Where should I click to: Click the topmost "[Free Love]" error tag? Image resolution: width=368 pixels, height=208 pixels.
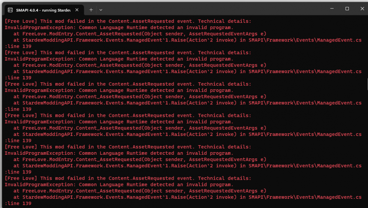(21, 21)
